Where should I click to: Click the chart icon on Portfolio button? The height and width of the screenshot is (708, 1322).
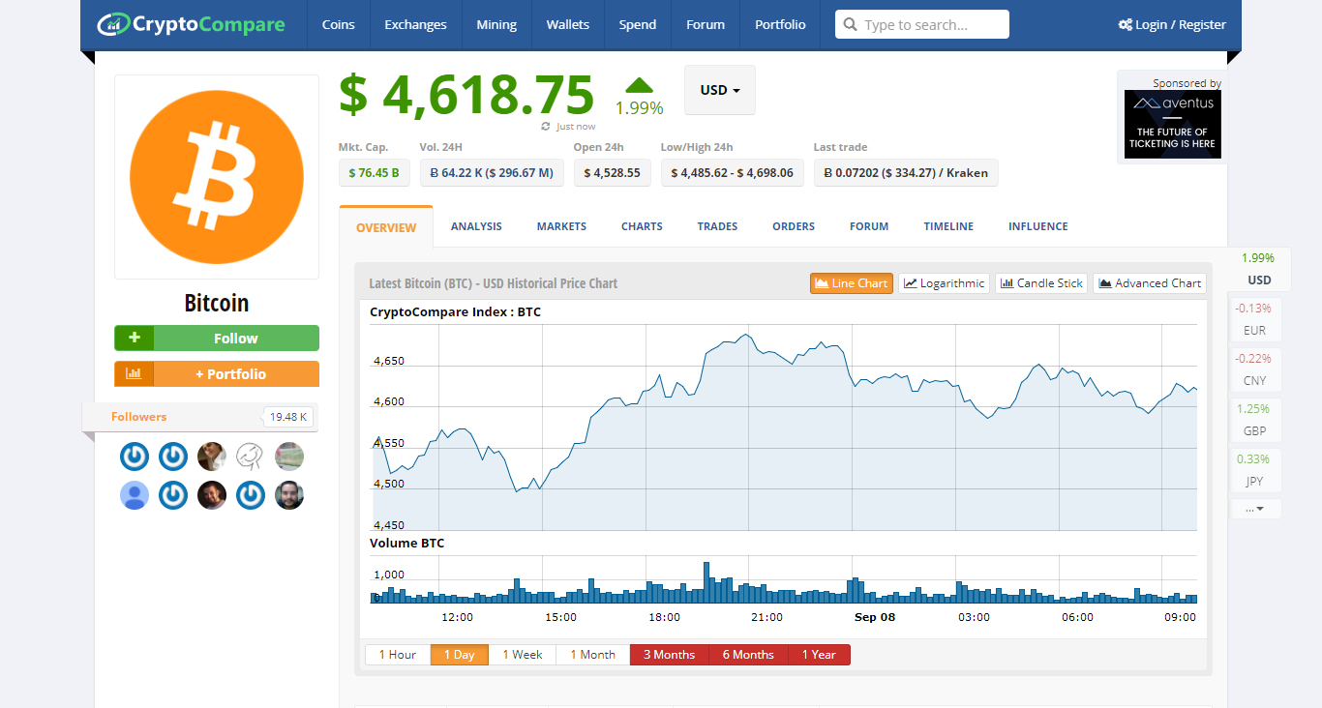point(135,373)
